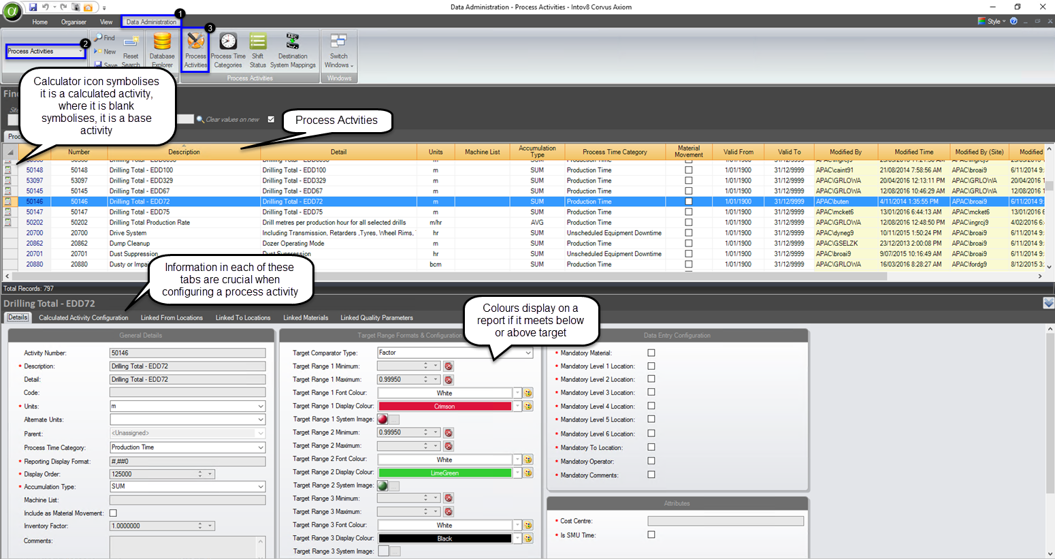
Task: Open Destination System Mappings icon
Action: coord(293,50)
